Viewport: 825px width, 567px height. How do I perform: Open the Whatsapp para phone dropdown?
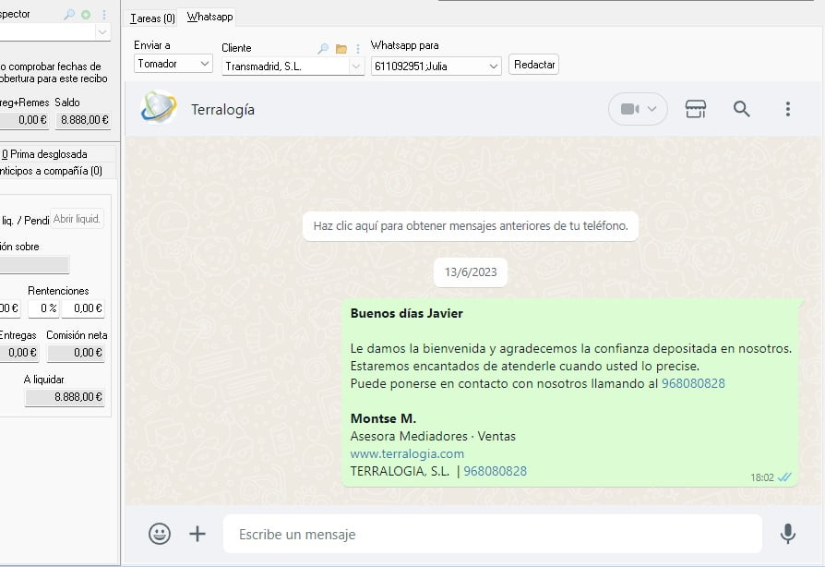436,66
